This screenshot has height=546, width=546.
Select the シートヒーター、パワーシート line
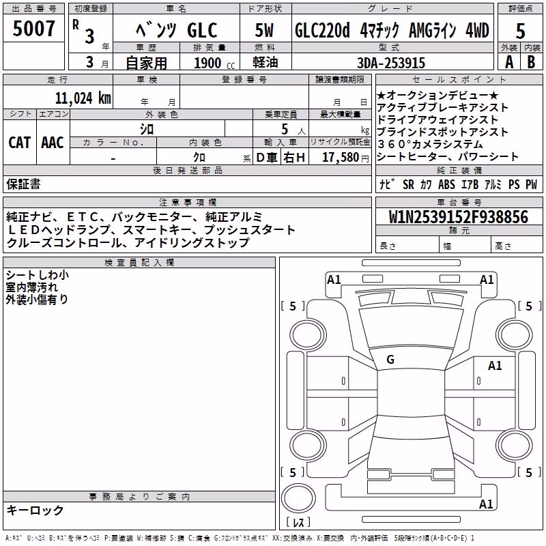pos(448,156)
